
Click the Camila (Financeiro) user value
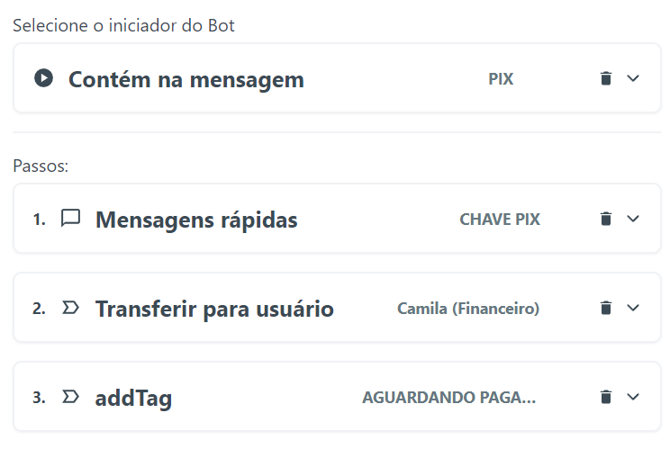click(468, 310)
